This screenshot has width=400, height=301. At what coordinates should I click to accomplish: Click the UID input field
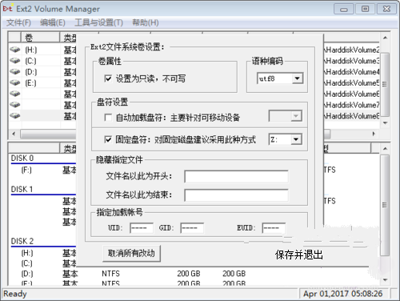click(x=142, y=228)
